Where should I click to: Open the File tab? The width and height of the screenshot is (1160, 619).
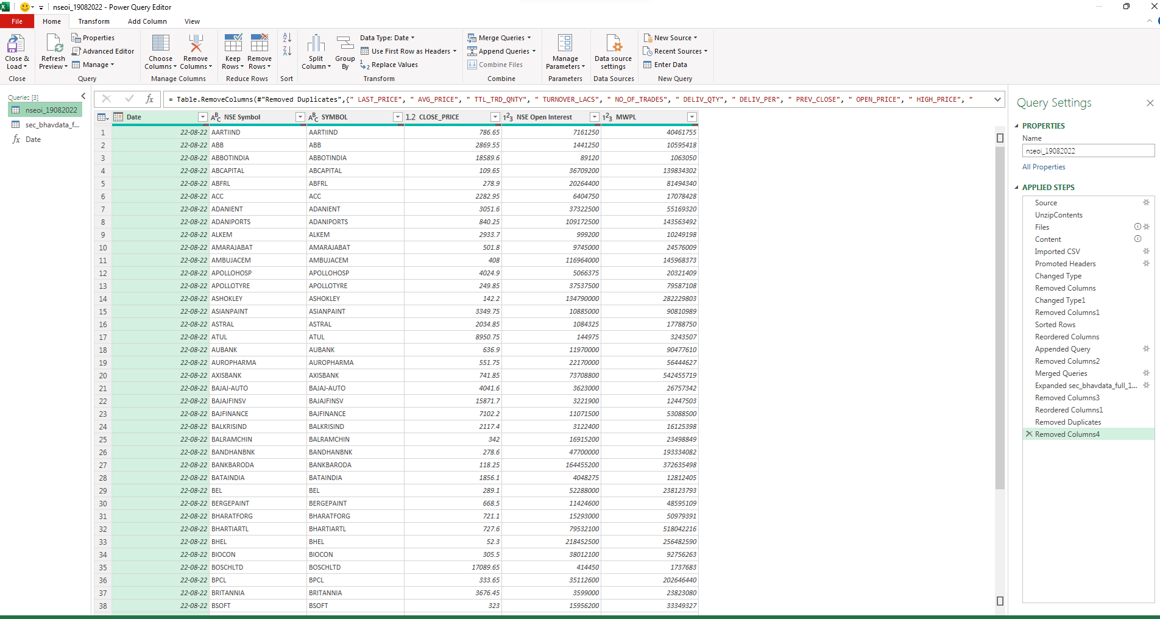(17, 21)
